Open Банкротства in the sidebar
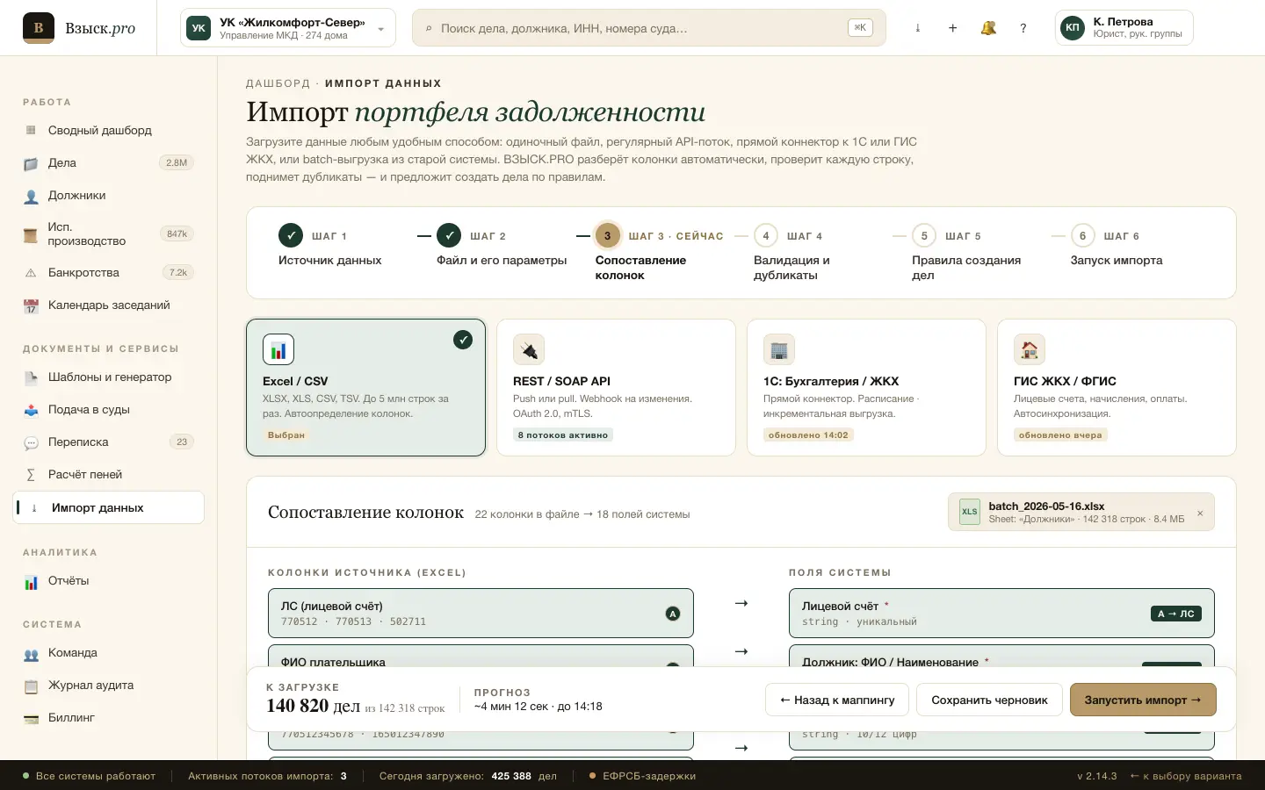1265x790 pixels. [109, 273]
